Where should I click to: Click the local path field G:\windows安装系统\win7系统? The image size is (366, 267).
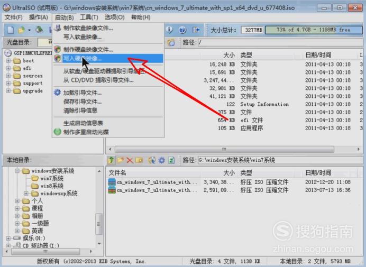[x=280, y=160]
